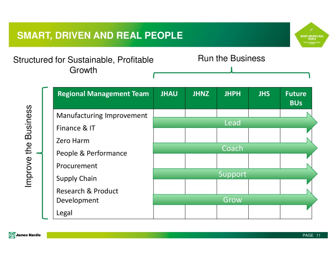Select the JHAU column header
The image size is (336, 260).
169,94
